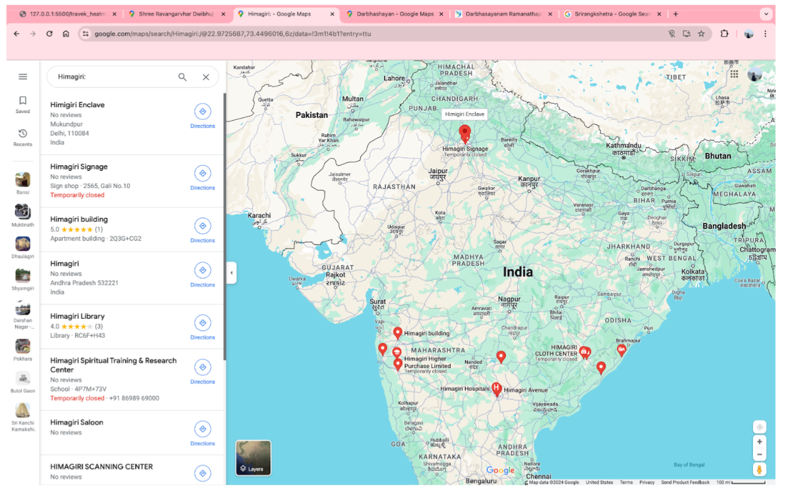Switch to Darbhashayan Google Maps tab
The height and width of the screenshot is (496, 788).
395,14
